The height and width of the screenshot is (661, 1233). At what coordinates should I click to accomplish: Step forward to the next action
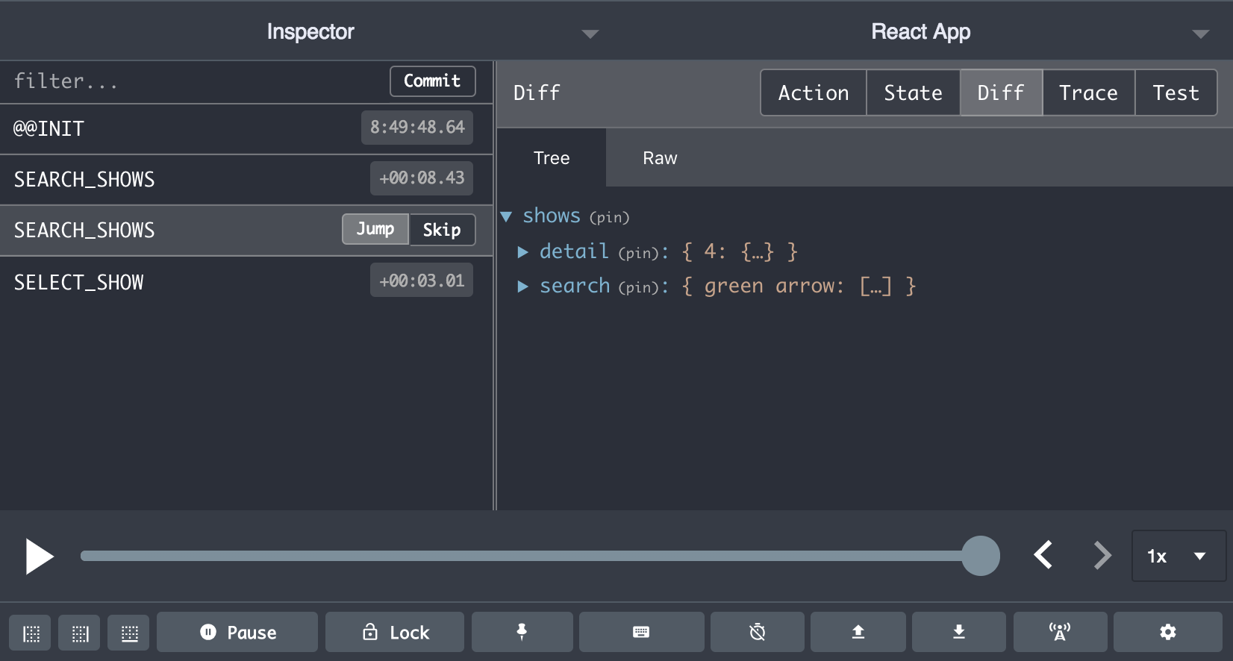(x=1102, y=556)
